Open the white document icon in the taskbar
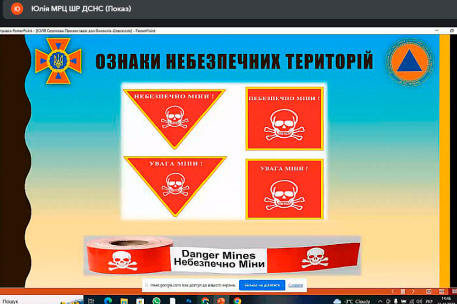457x304 pixels. click(x=173, y=301)
